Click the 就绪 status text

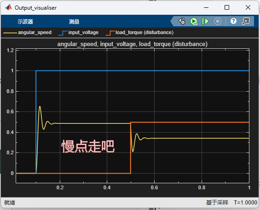click(10, 203)
